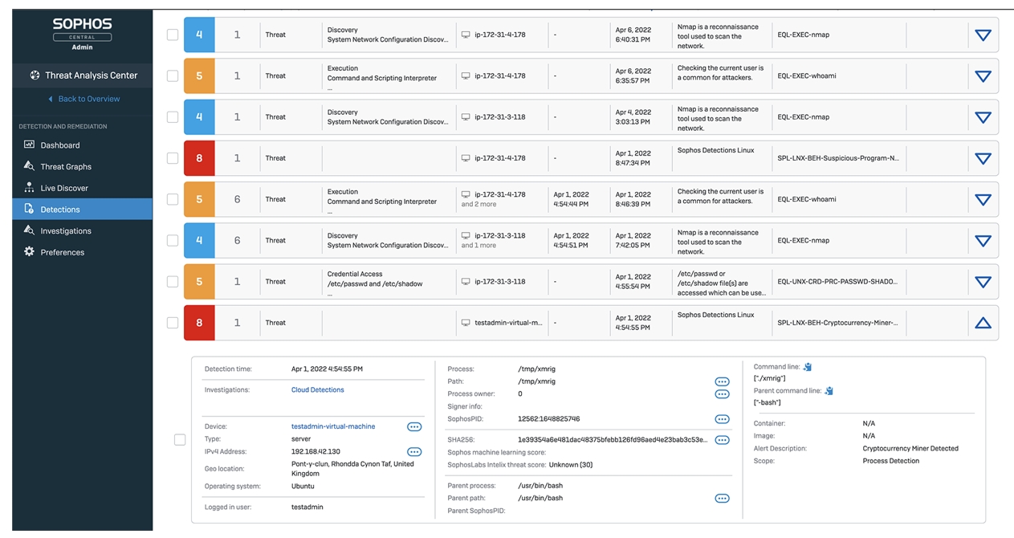Select the checkbox for the Apr 6 6:35:57 PM detection
The height and width of the screenshot is (538, 1014).
(173, 75)
